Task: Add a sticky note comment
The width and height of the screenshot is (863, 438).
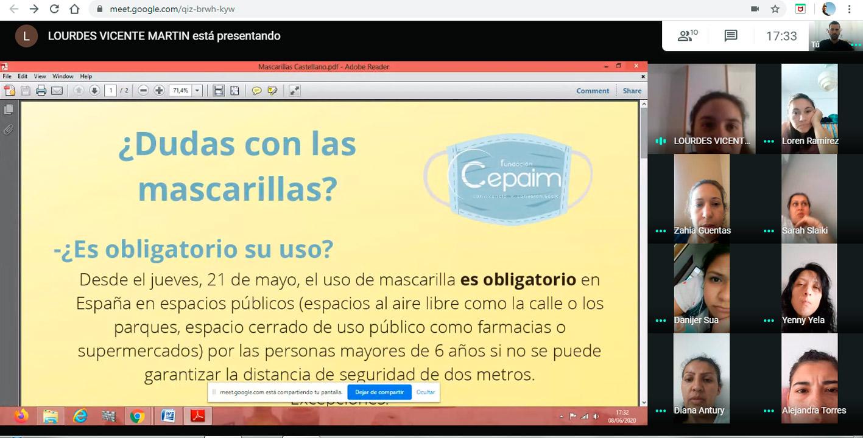Action: pyautogui.click(x=256, y=91)
